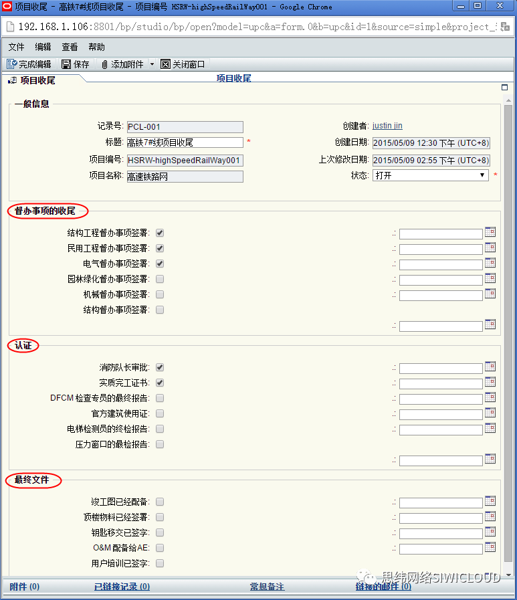Click the 保存 save icon
Screen dimensions: 517x600
click(66, 64)
